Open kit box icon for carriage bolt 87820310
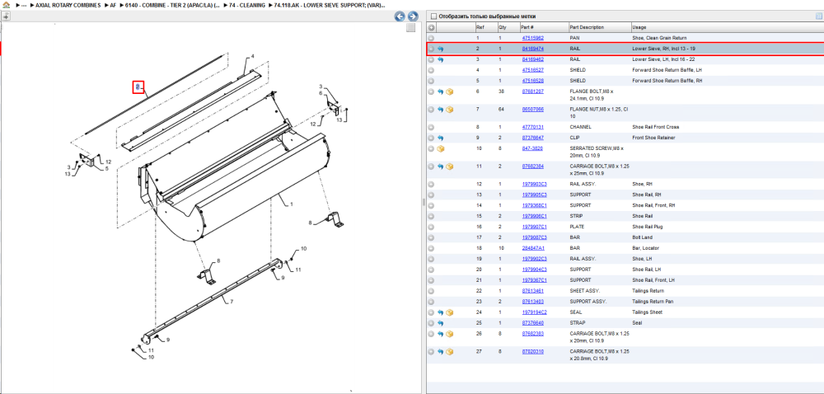The height and width of the screenshot is (394, 824). pos(449,351)
